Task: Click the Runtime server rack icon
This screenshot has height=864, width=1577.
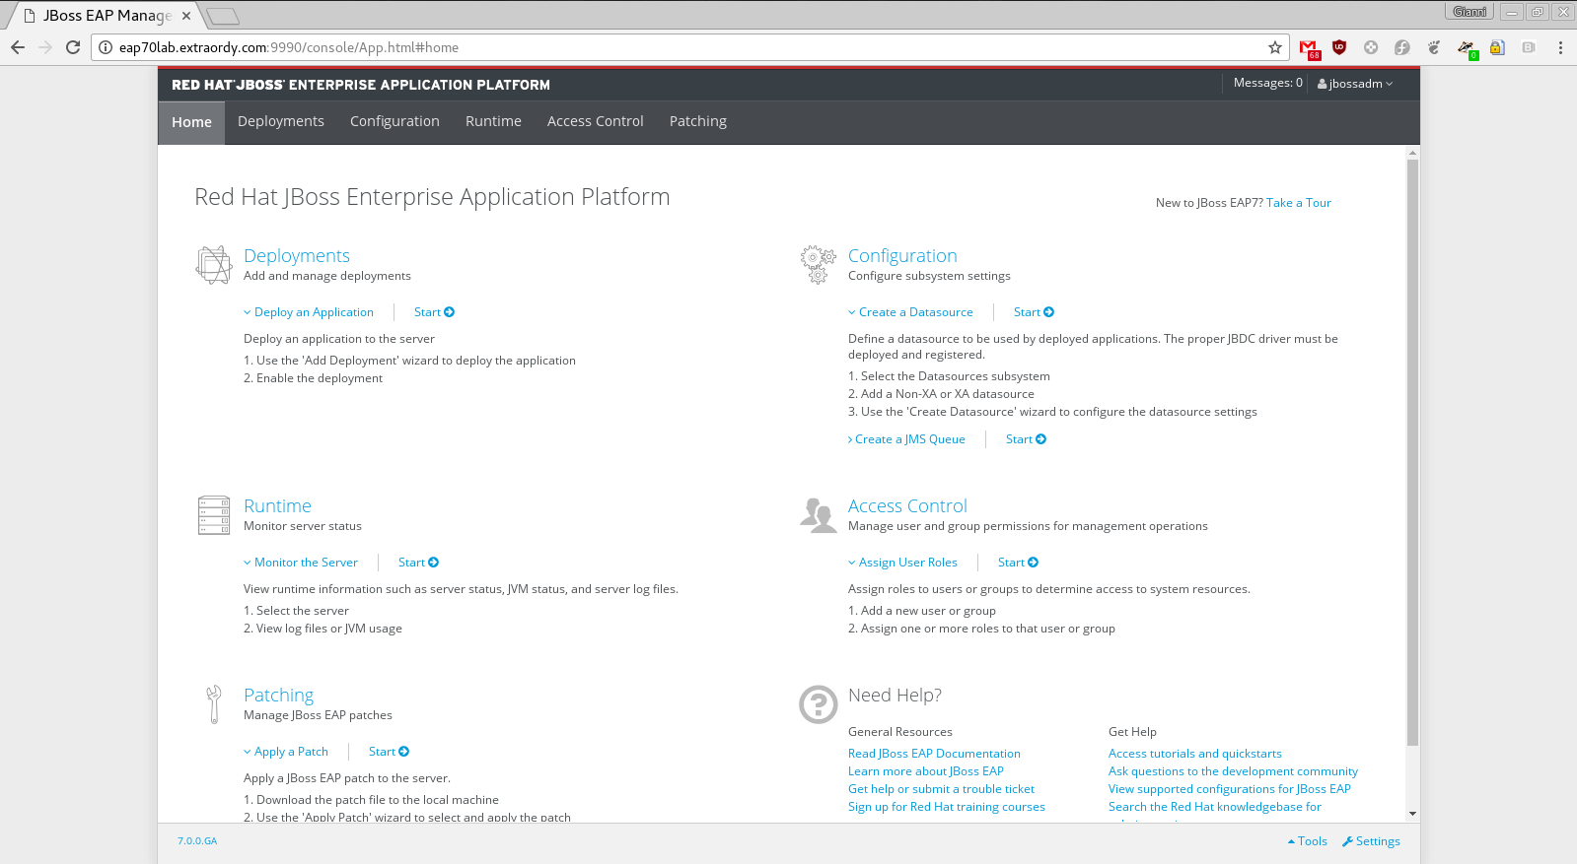Action: (x=214, y=515)
